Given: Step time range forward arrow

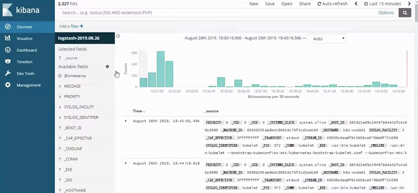Looking at the screenshot, I should click(x=409, y=4).
